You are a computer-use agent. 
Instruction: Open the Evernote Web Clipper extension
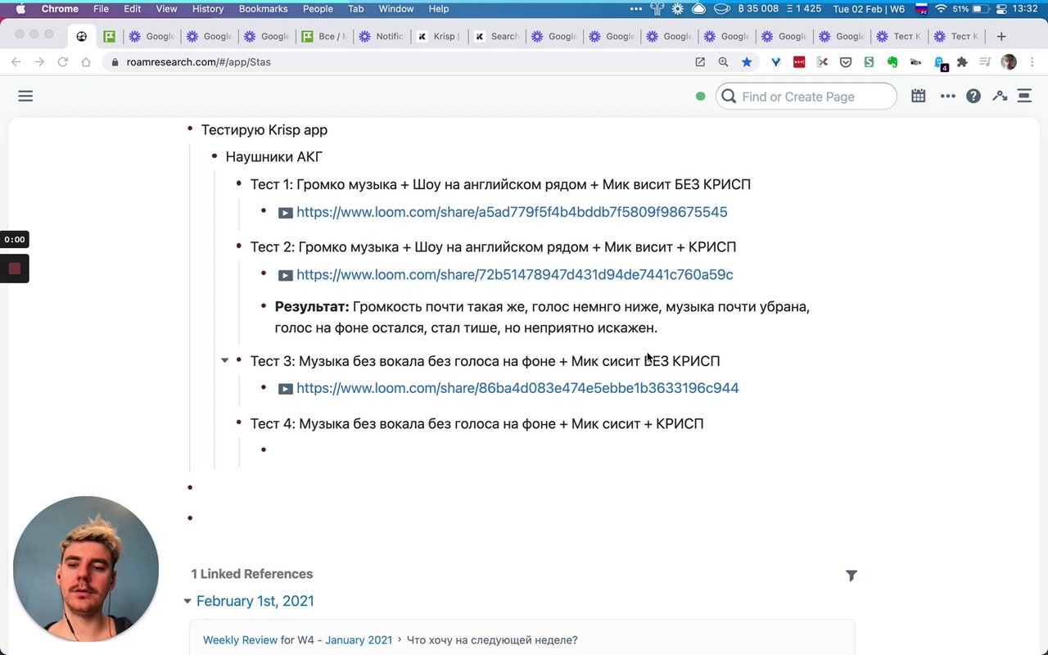pyautogui.click(x=892, y=61)
